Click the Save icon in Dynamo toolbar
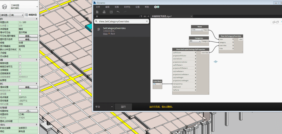This screenshot has width=282, height=134. [x=111, y=12]
